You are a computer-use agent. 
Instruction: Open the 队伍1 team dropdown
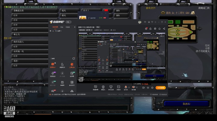pos(92,10)
